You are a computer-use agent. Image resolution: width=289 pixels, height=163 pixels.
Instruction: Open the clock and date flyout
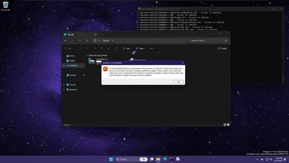[278, 159]
